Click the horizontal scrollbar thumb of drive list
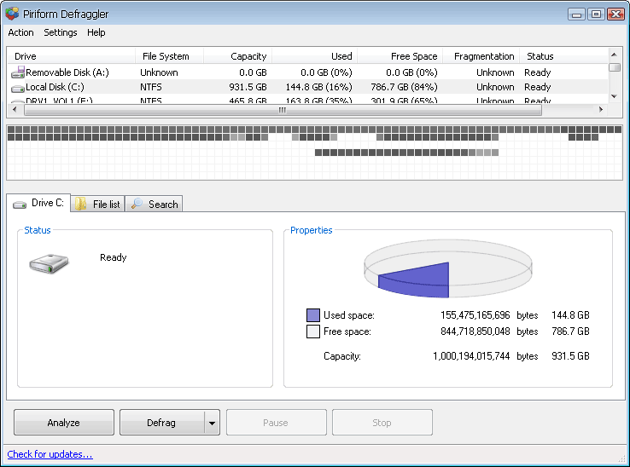This screenshot has width=630, height=467. click(283, 110)
